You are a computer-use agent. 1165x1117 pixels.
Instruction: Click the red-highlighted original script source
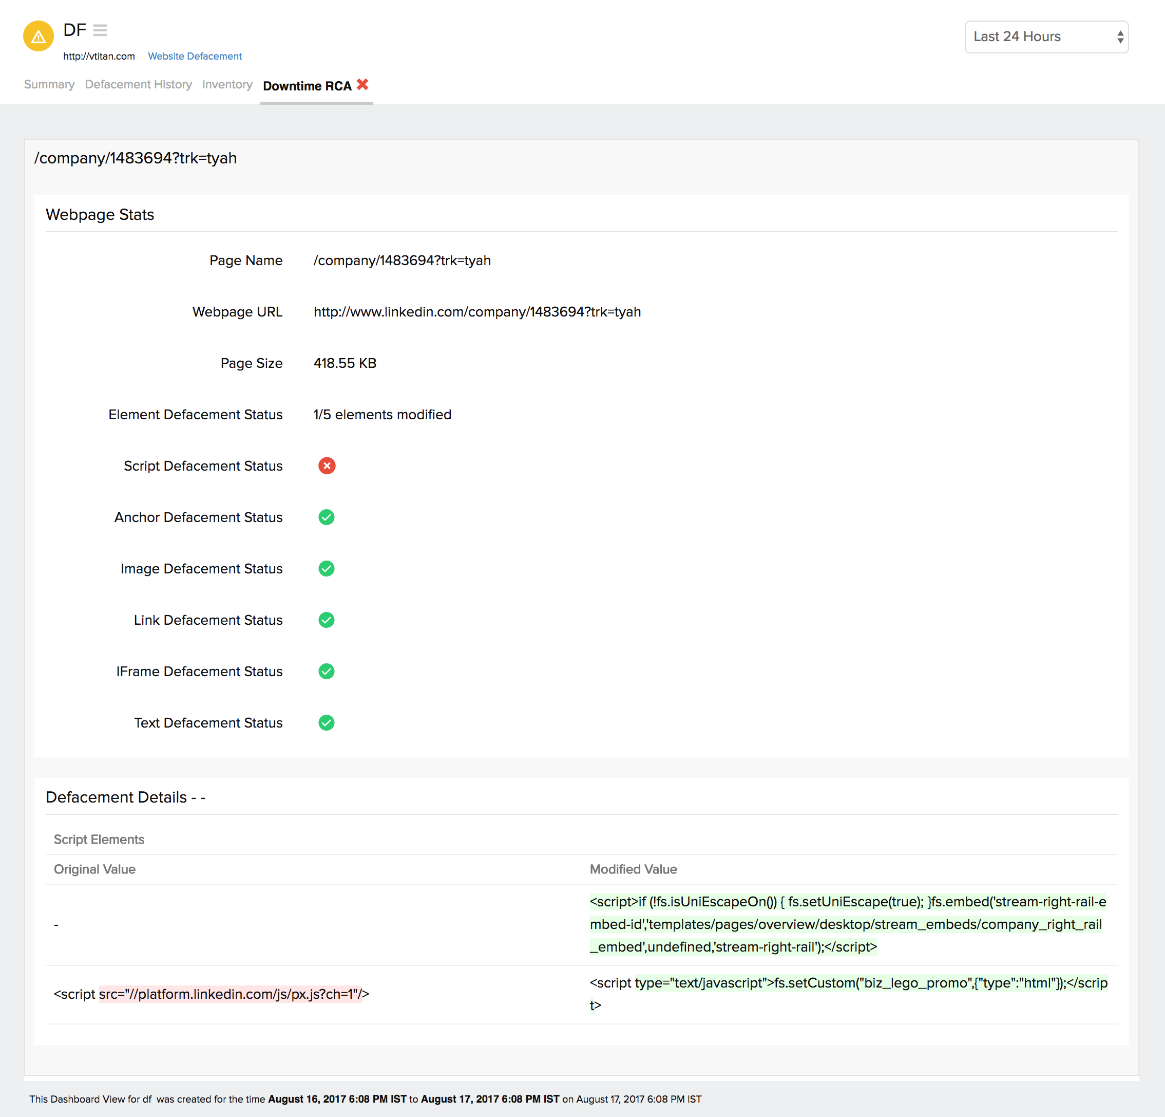tap(230, 994)
